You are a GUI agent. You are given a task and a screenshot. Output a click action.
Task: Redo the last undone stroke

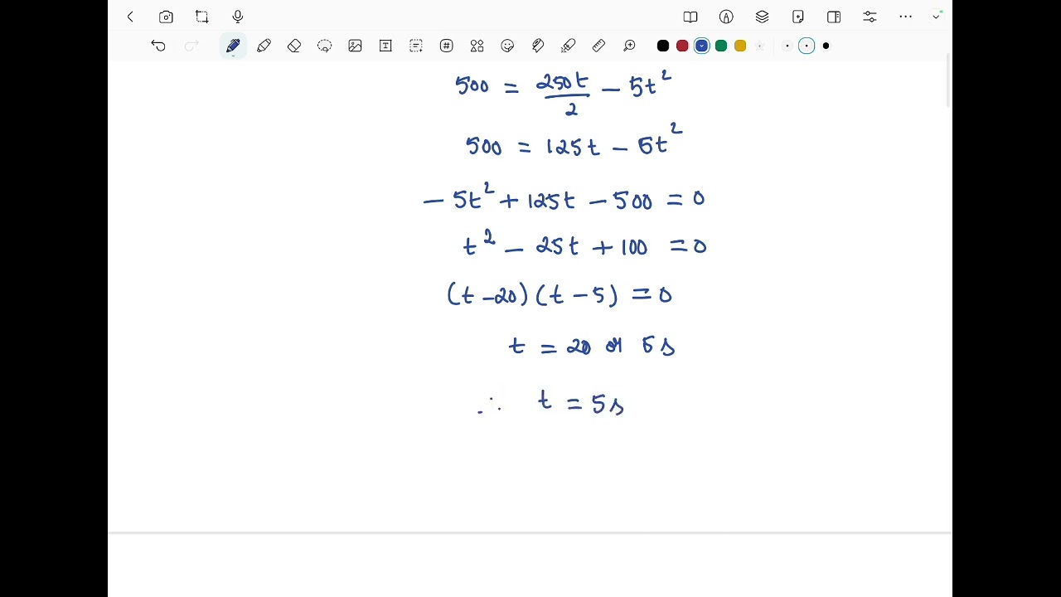(191, 46)
